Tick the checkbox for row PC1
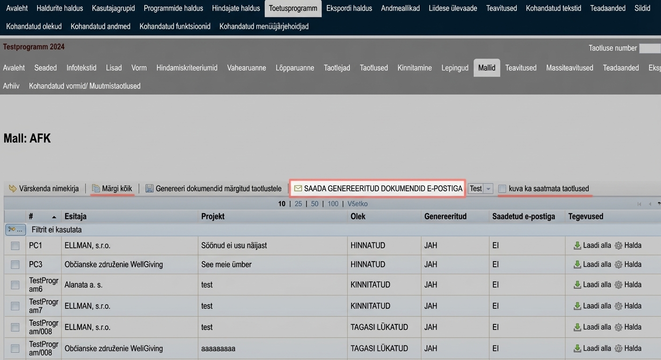 point(15,246)
